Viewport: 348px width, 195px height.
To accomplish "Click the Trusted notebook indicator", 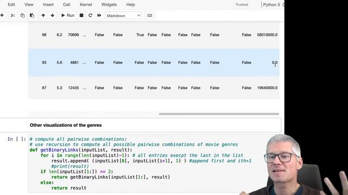I will click(x=241, y=4).
